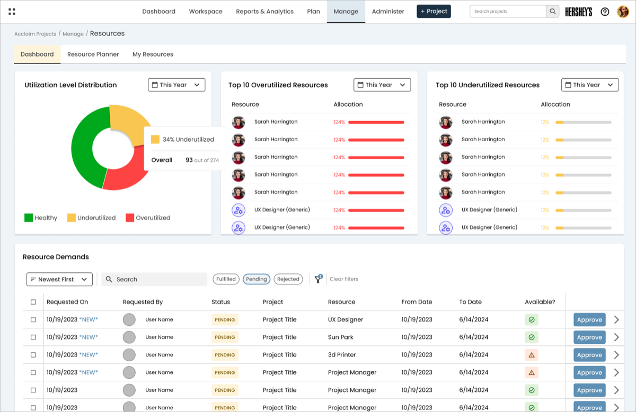Open the Administer menu
Viewport: 636px width, 412px height.
pyautogui.click(x=388, y=11)
